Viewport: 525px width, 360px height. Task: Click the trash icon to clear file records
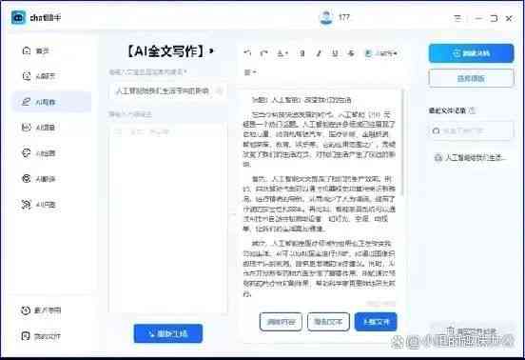pos(450,330)
